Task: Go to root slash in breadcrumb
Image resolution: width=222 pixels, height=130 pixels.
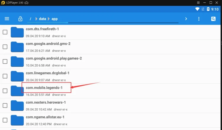Action: pos(30,19)
